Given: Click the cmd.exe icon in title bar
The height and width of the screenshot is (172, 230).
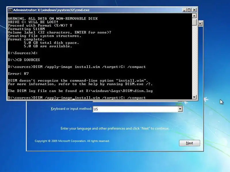Looking at the screenshot, I should point(10,10).
